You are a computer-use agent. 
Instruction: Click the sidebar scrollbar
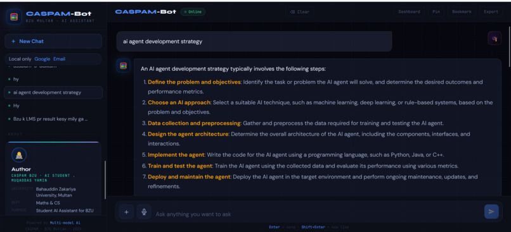105,180
